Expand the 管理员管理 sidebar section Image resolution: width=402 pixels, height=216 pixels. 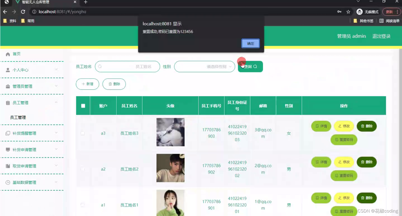[x=22, y=86]
